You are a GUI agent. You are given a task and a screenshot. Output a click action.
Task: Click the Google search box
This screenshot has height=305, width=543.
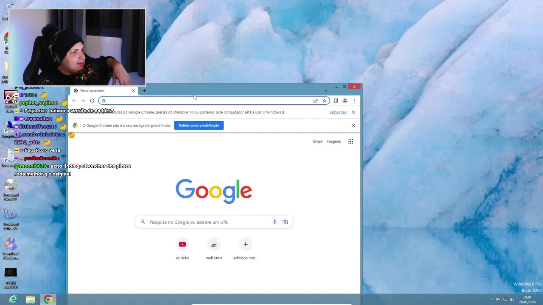[x=214, y=222]
